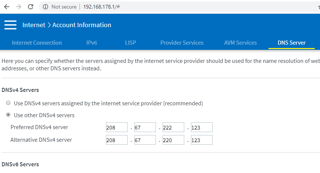Click preferred DNSv4 first octet field

pyautogui.click(x=116, y=128)
